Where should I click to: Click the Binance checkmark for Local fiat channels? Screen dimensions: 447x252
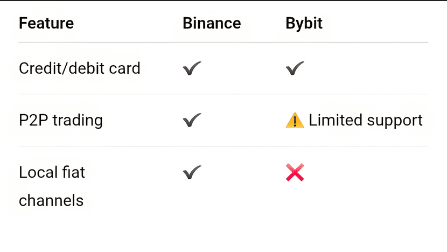[192, 173]
